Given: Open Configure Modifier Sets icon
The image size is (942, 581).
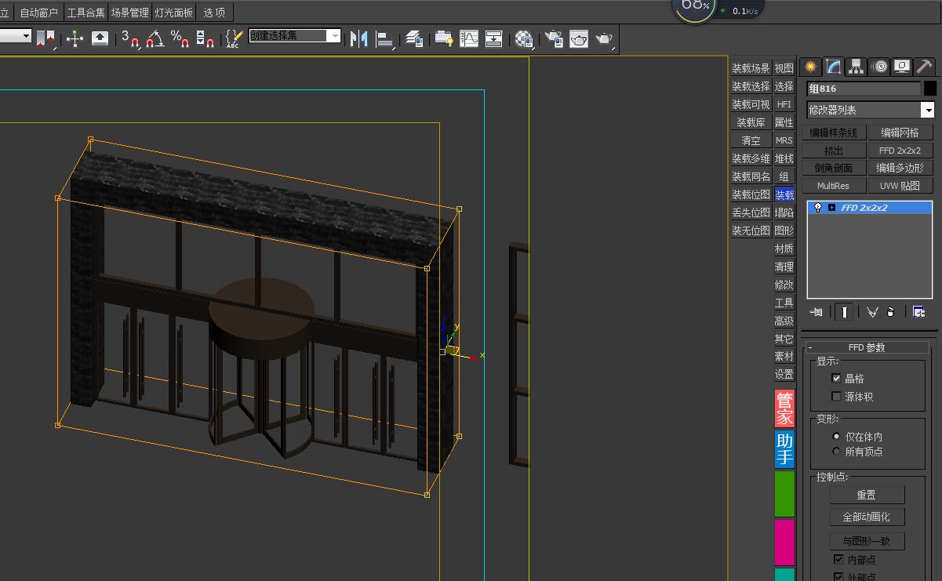Looking at the screenshot, I should pos(919,312).
